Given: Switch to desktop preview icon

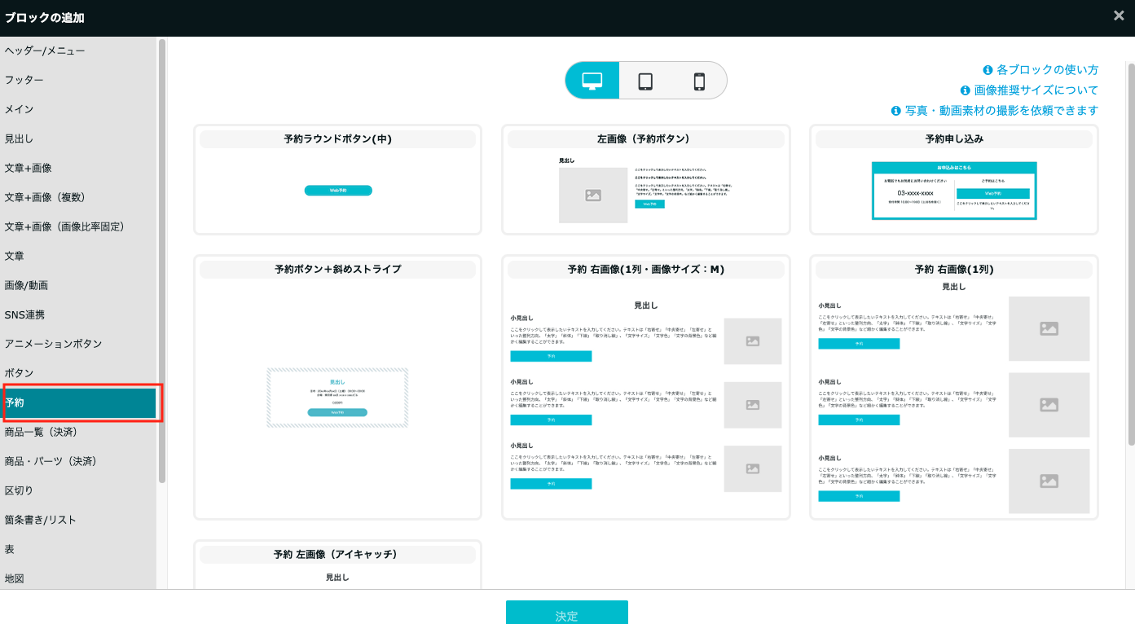Looking at the screenshot, I should coord(592,81).
